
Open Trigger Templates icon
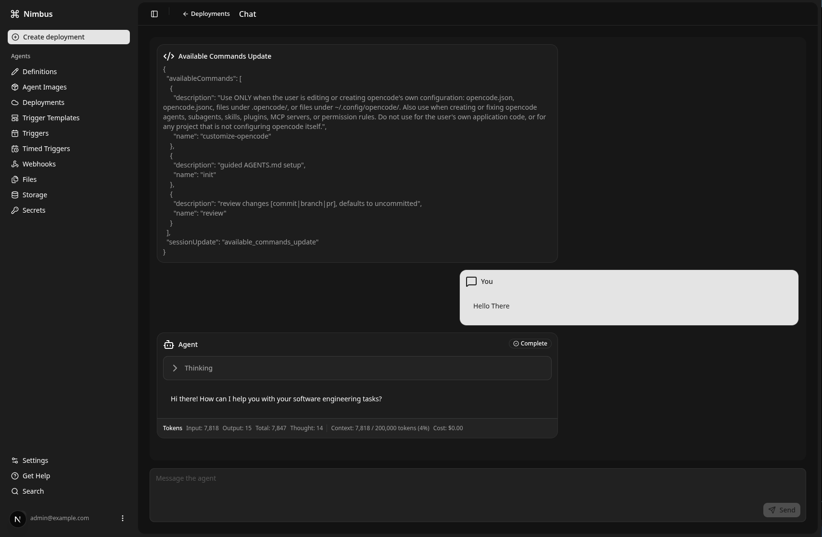point(15,118)
